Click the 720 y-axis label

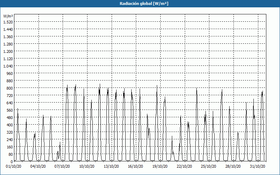[x=10, y=96]
